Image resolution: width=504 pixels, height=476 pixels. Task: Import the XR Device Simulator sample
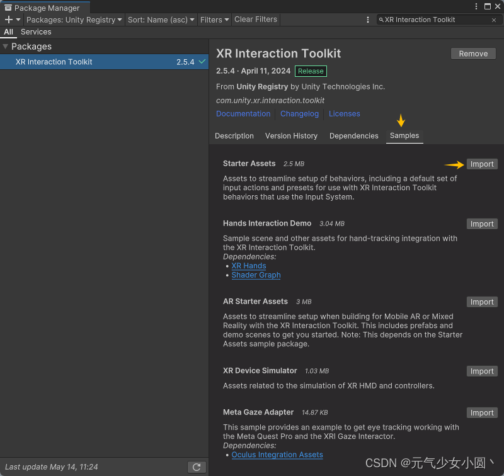pos(482,371)
